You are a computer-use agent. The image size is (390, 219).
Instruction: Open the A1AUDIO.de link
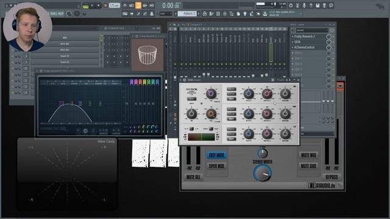322,186
